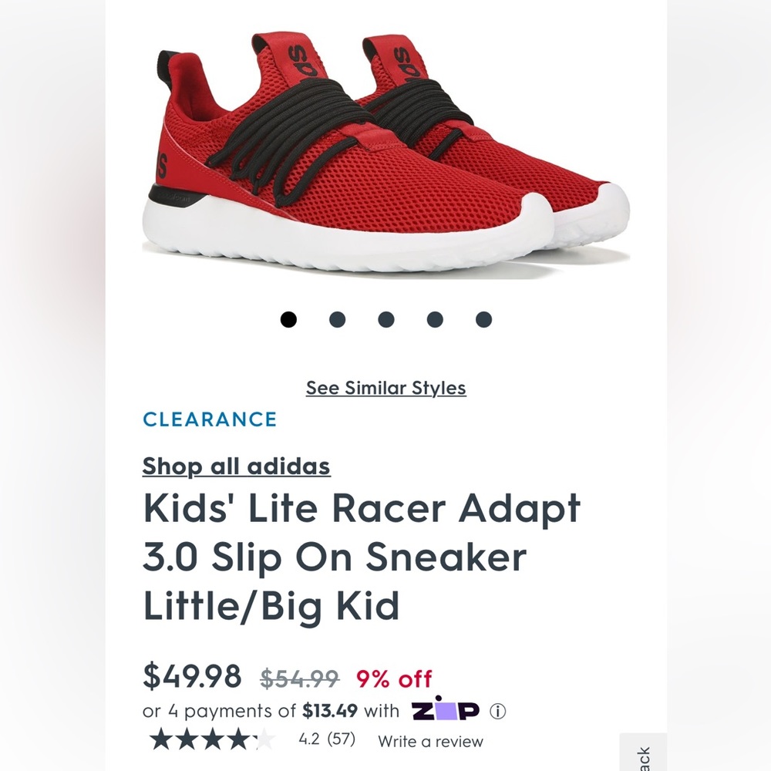Viewport: 771px width, 771px height.
Task: Open the red sneaker product photo
Action: [x=385, y=146]
